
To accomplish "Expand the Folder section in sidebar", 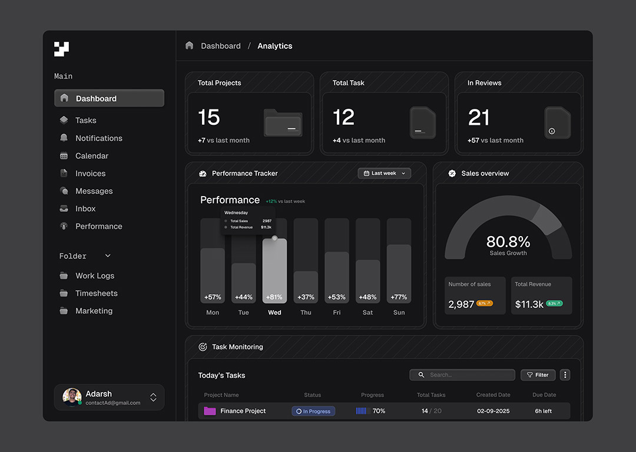I will coord(107,255).
